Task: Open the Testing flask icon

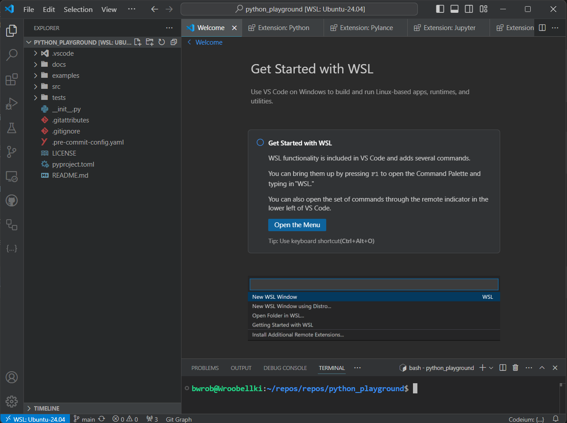Action: [12, 128]
